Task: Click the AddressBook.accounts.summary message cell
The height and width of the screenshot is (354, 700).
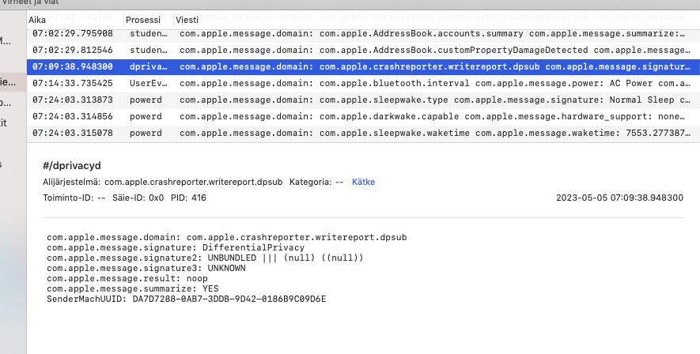Action: [433, 34]
